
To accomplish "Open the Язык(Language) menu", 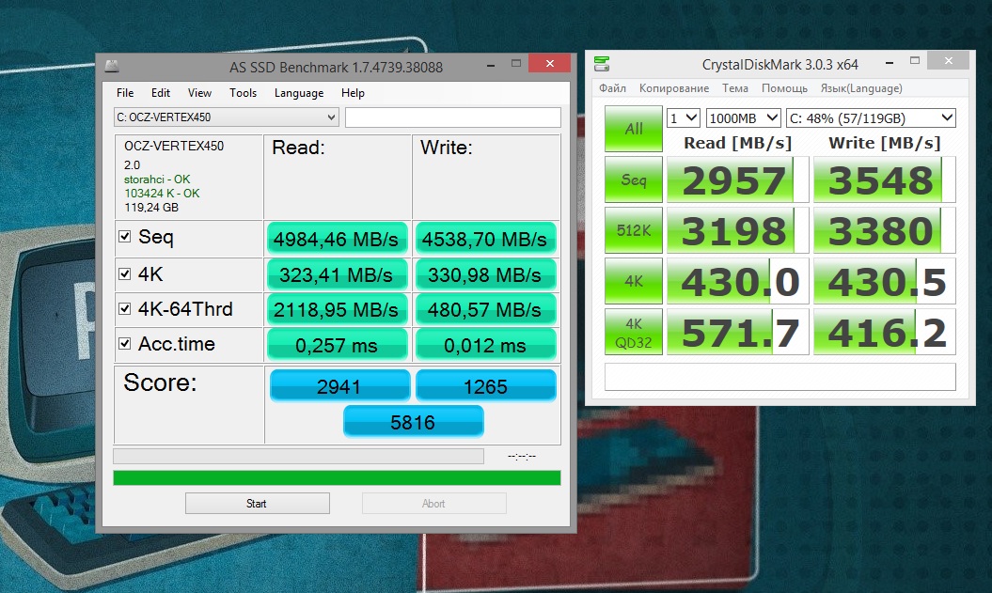I will [x=861, y=88].
